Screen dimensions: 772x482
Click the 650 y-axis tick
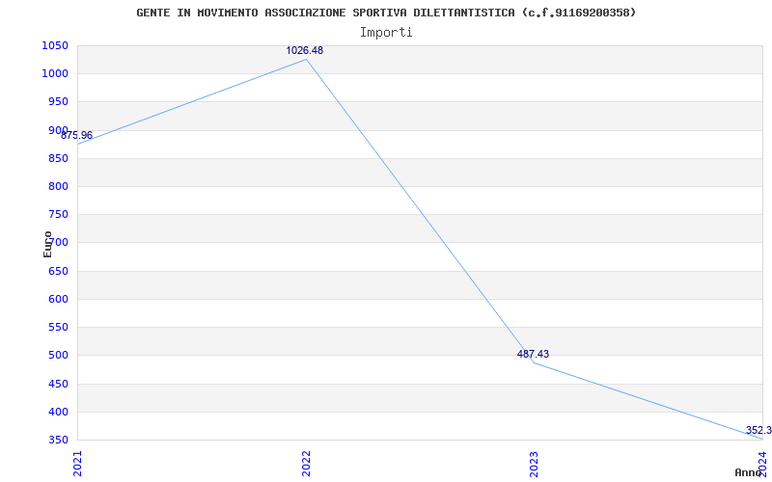[58, 271]
